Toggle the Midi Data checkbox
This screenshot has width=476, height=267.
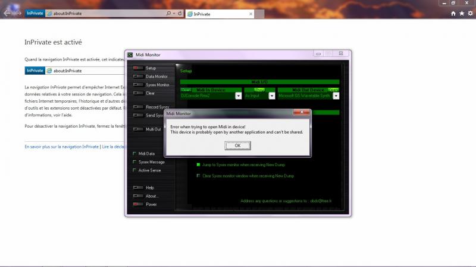click(134, 154)
